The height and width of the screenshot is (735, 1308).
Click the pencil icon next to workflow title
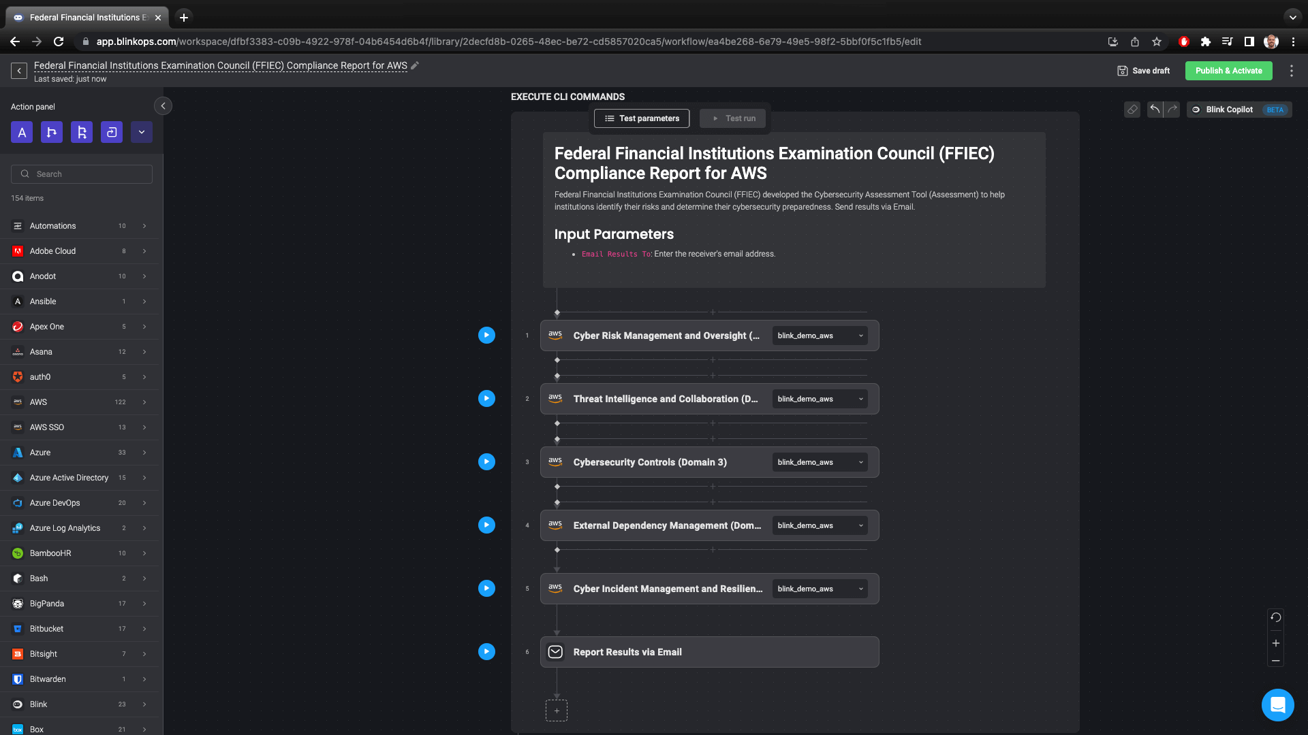[415, 65]
